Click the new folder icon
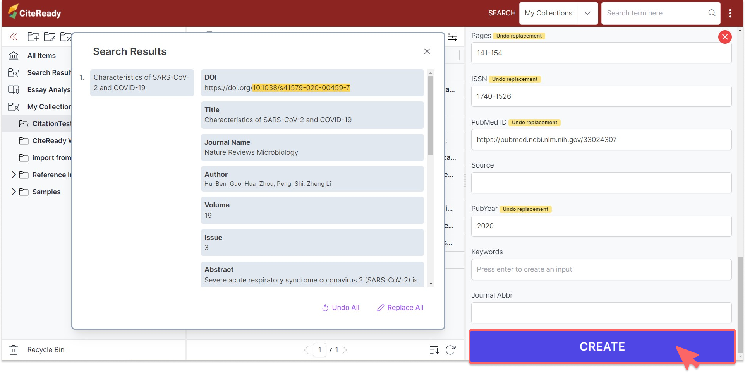Viewport: 745px width, 373px height. (x=33, y=37)
